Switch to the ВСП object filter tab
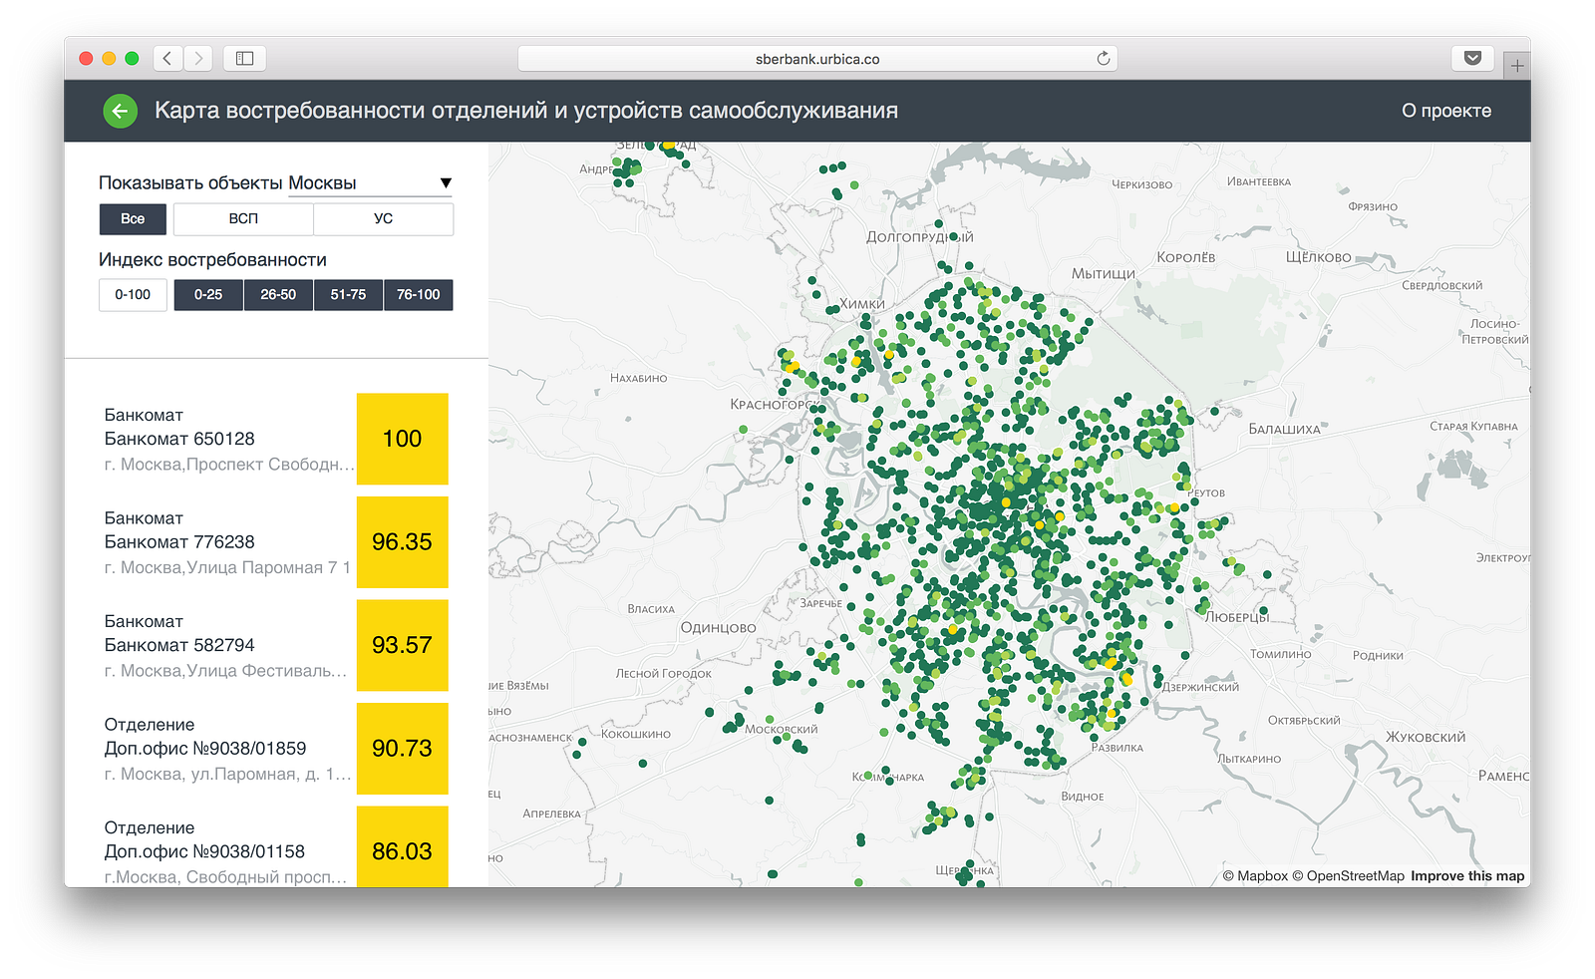The image size is (1595, 979). (243, 219)
